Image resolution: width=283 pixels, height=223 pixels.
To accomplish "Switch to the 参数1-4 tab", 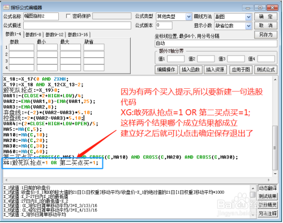I will click(13, 34).
